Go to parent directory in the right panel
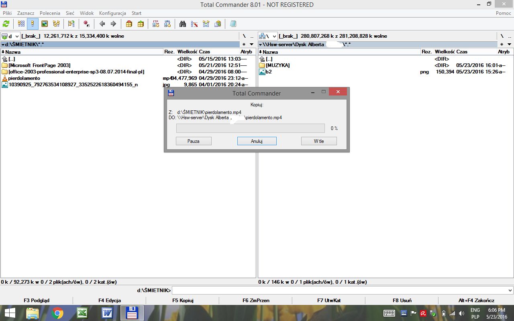Image resolution: width=514 pixels, height=321 pixels. [510, 36]
